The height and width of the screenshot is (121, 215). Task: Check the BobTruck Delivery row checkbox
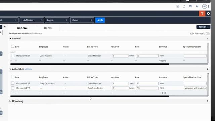[x=13, y=88]
